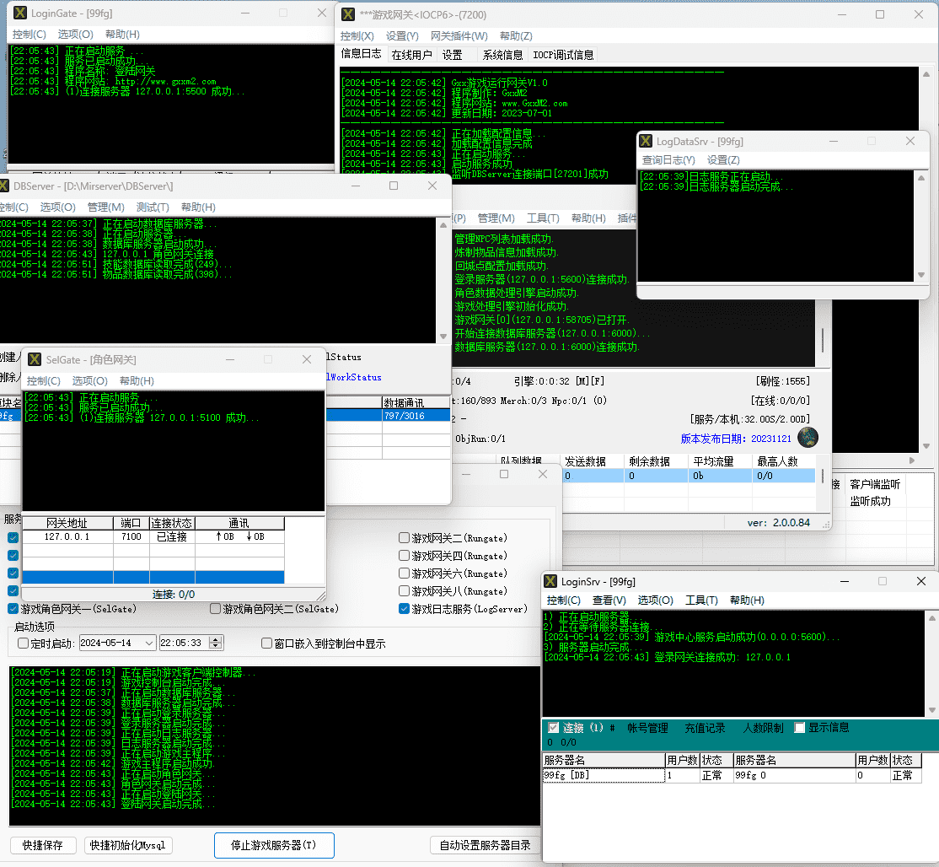Switch to IOCP调试信息 tab
939x867 pixels.
(x=564, y=55)
